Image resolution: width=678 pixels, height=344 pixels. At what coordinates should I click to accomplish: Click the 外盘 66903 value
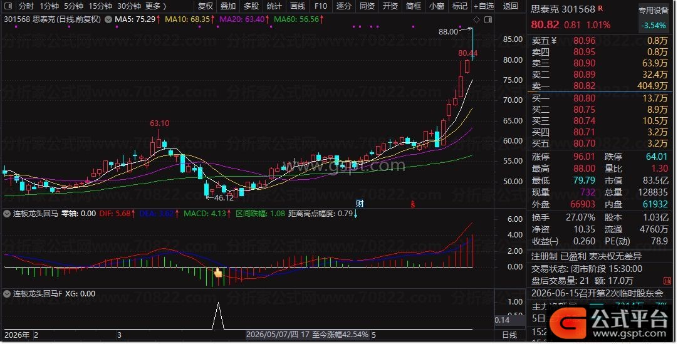pos(582,204)
